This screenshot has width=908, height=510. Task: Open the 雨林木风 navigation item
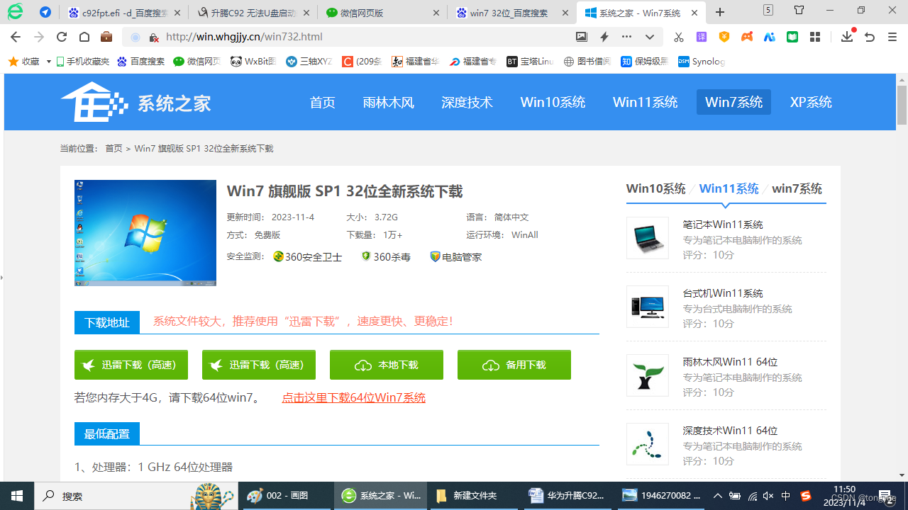click(x=388, y=102)
